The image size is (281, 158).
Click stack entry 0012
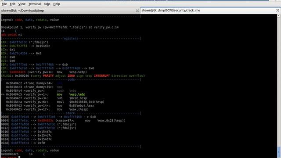click(x=39, y=128)
